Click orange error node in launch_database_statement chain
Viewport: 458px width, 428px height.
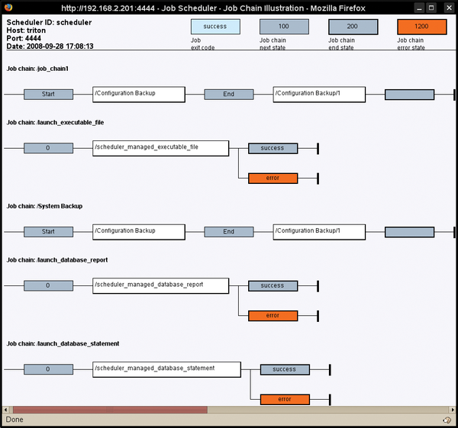[285, 400]
